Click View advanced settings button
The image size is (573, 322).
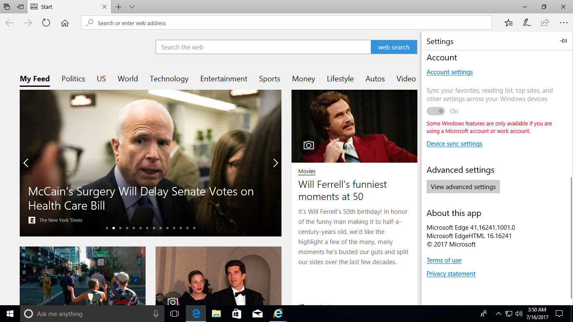click(x=463, y=187)
